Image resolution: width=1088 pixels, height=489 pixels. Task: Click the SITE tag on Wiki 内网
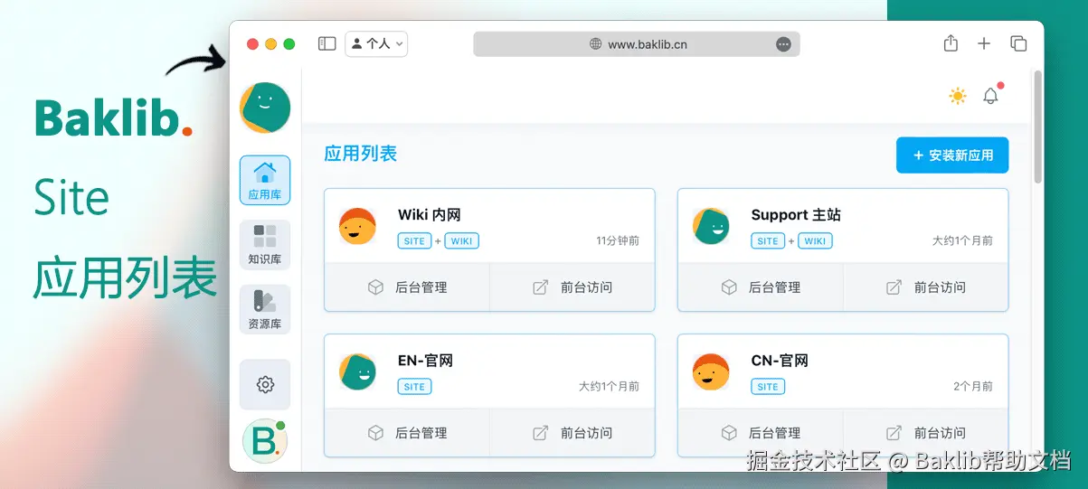(x=414, y=241)
